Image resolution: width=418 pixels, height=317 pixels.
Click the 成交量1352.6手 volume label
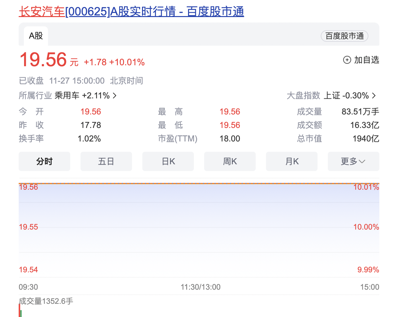coord(46,301)
